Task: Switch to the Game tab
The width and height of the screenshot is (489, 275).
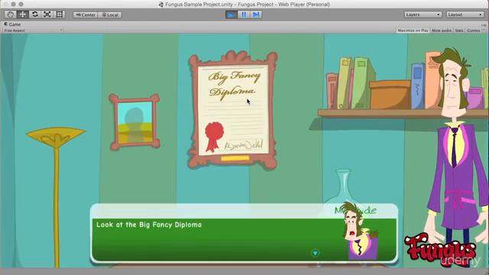Action: click(x=12, y=24)
